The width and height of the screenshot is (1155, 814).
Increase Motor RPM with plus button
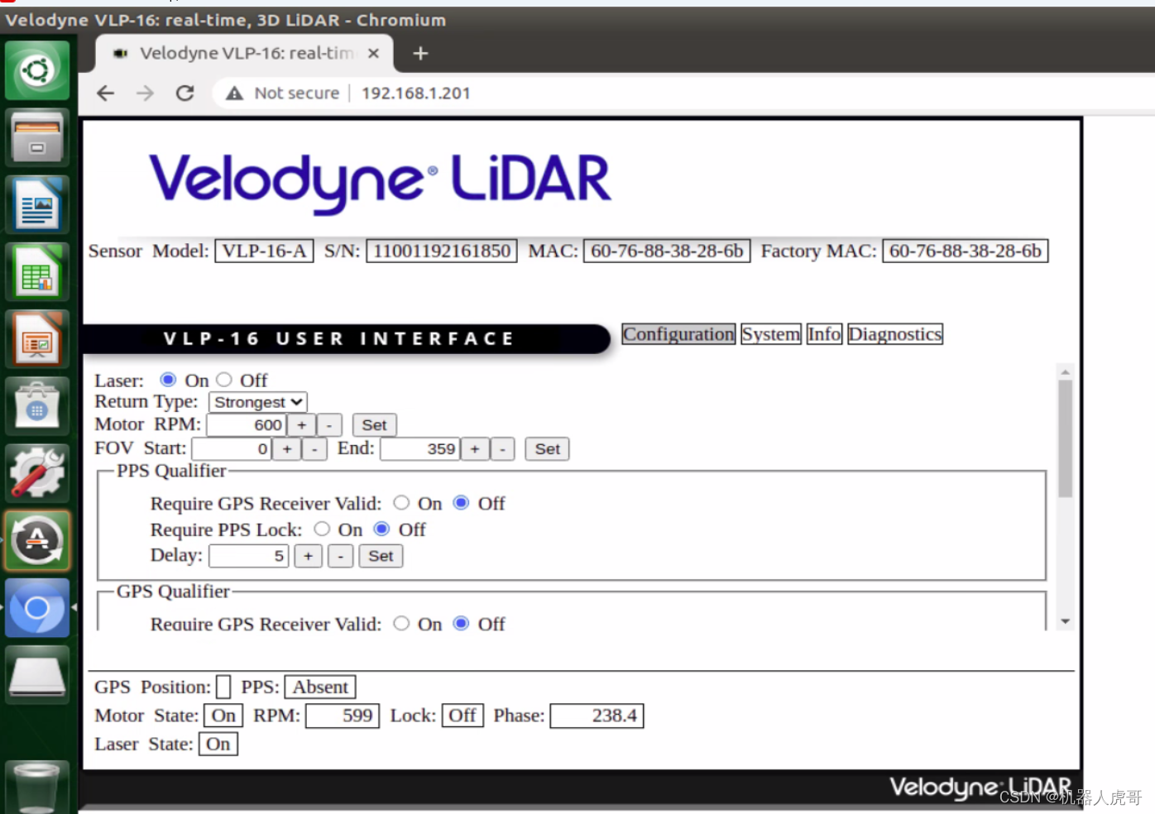point(301,425)
